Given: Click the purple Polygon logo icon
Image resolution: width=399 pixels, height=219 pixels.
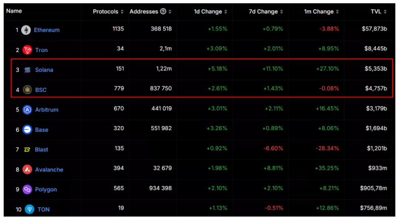Looking at the screenshot, I should (x=27, y=189).
